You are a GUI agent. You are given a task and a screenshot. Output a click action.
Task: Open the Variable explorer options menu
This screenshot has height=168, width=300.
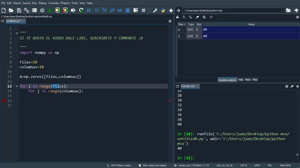(298, 17)
